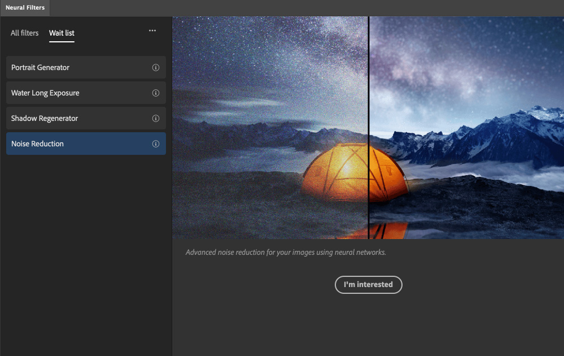Click the Neural Filters panel tab
The image size is (564, 356).
(25, 8)
